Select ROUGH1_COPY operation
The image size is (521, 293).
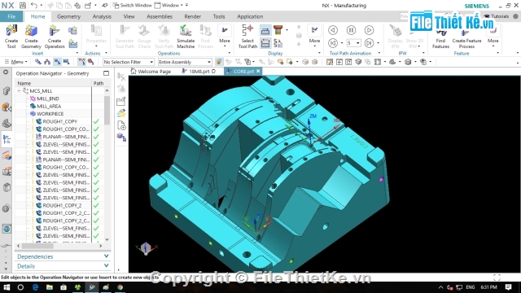pyautogui.click(x=59, y=121)
